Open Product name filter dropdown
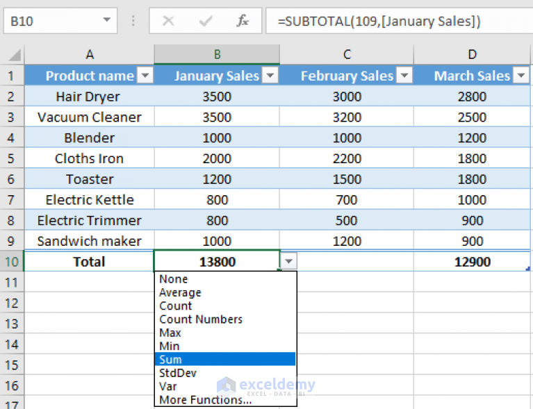Viewport: 533px width, 409px height. [145, 76]
